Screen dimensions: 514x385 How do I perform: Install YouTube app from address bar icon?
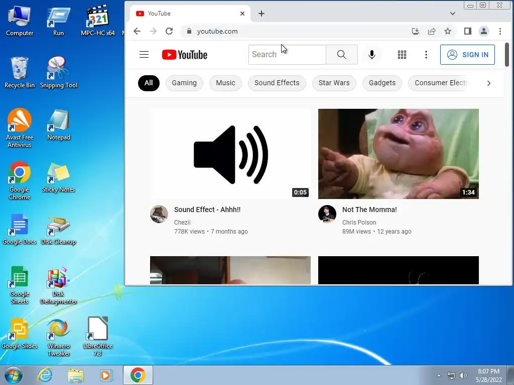(415, 31)
